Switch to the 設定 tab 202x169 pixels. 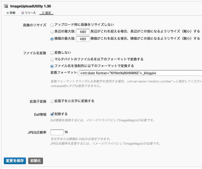point(46,13)
